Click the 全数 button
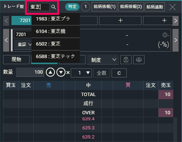 point(102,73)
